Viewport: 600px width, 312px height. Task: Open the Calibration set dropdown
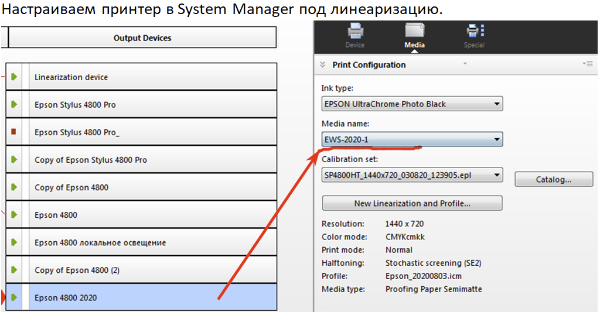click(x=412, y=175)
